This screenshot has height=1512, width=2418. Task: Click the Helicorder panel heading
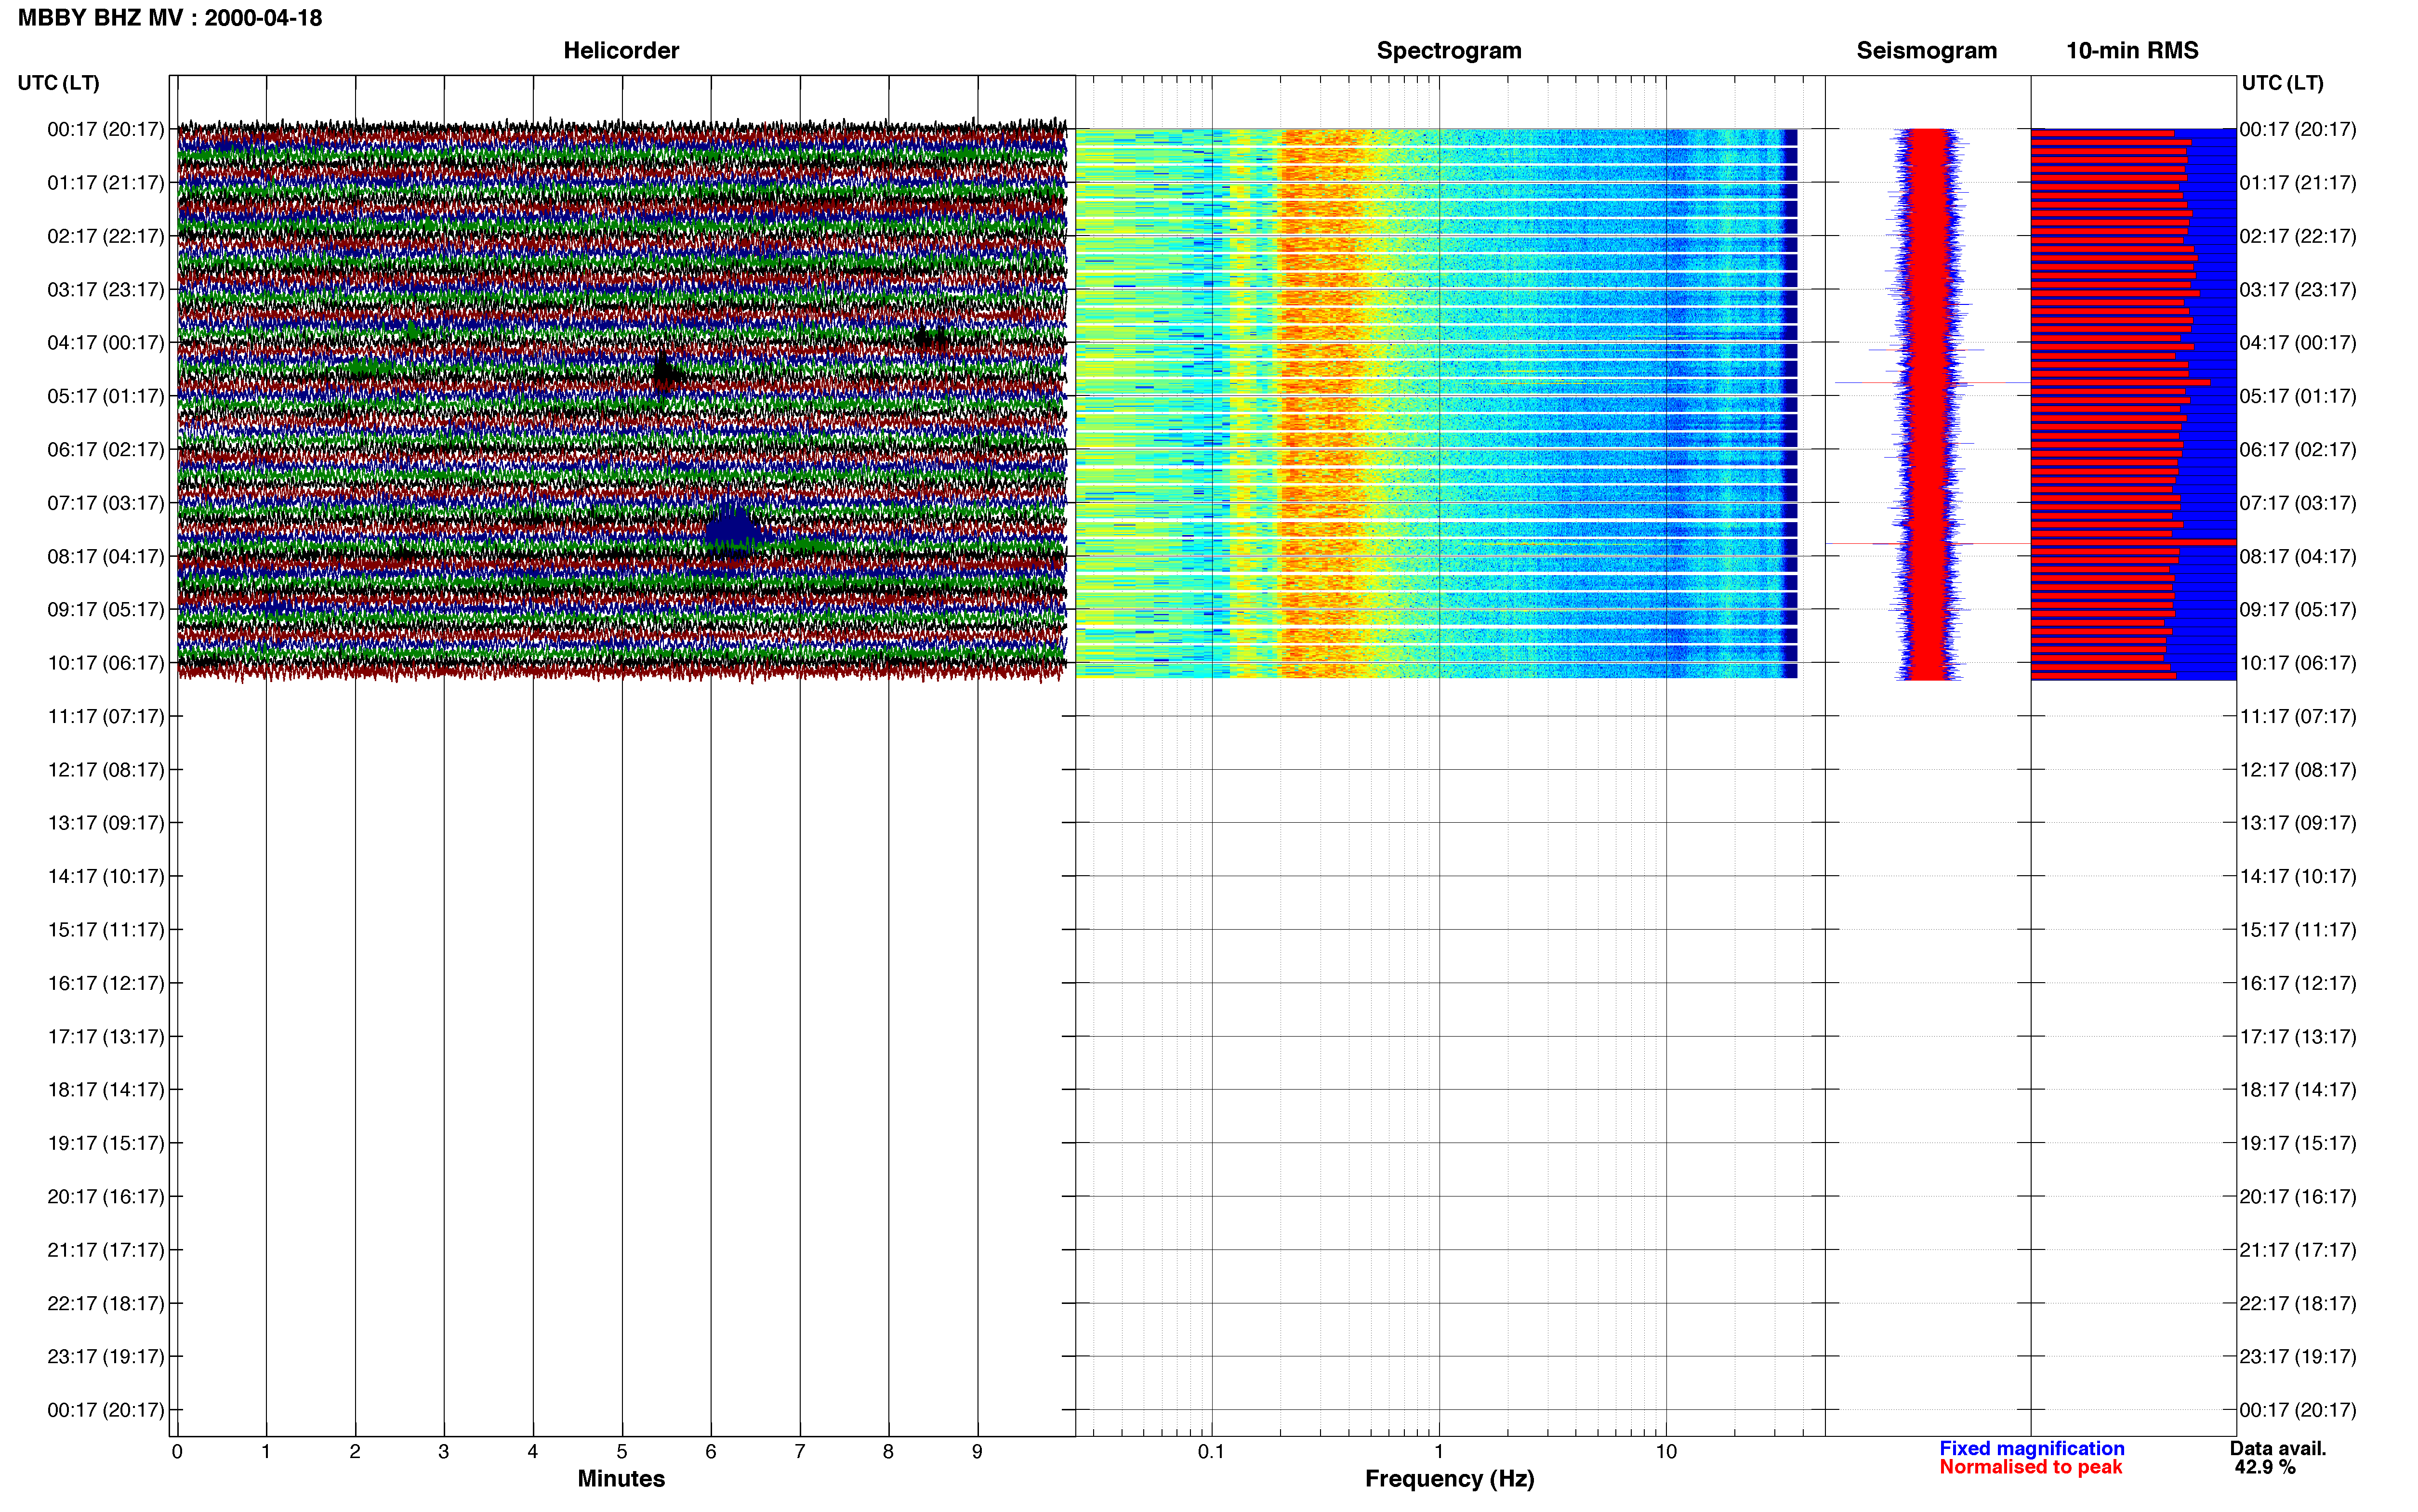tap(621, 51)
